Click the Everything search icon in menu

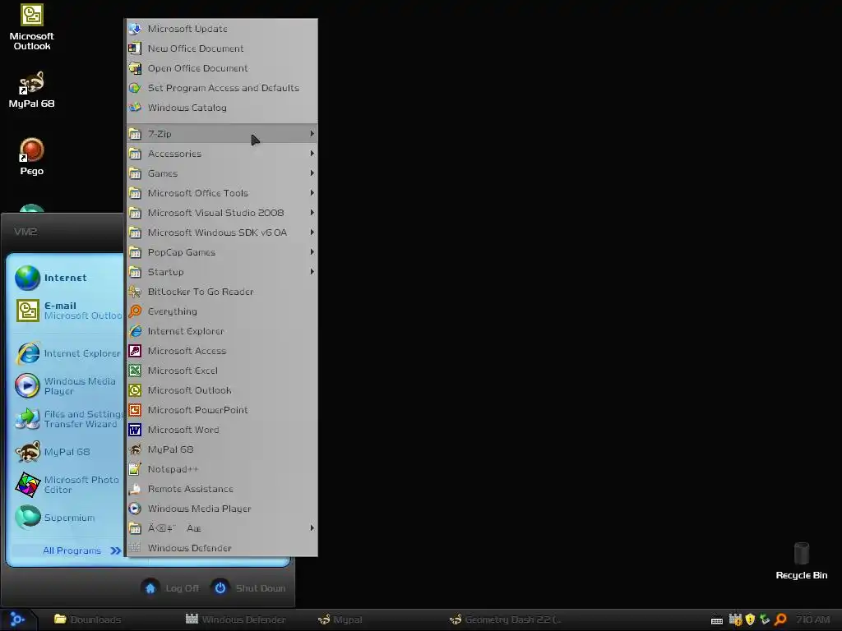136,311
